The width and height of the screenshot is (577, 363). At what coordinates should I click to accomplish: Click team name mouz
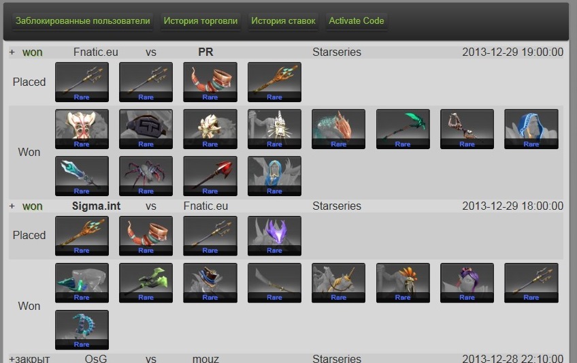[x=205, y=359]
